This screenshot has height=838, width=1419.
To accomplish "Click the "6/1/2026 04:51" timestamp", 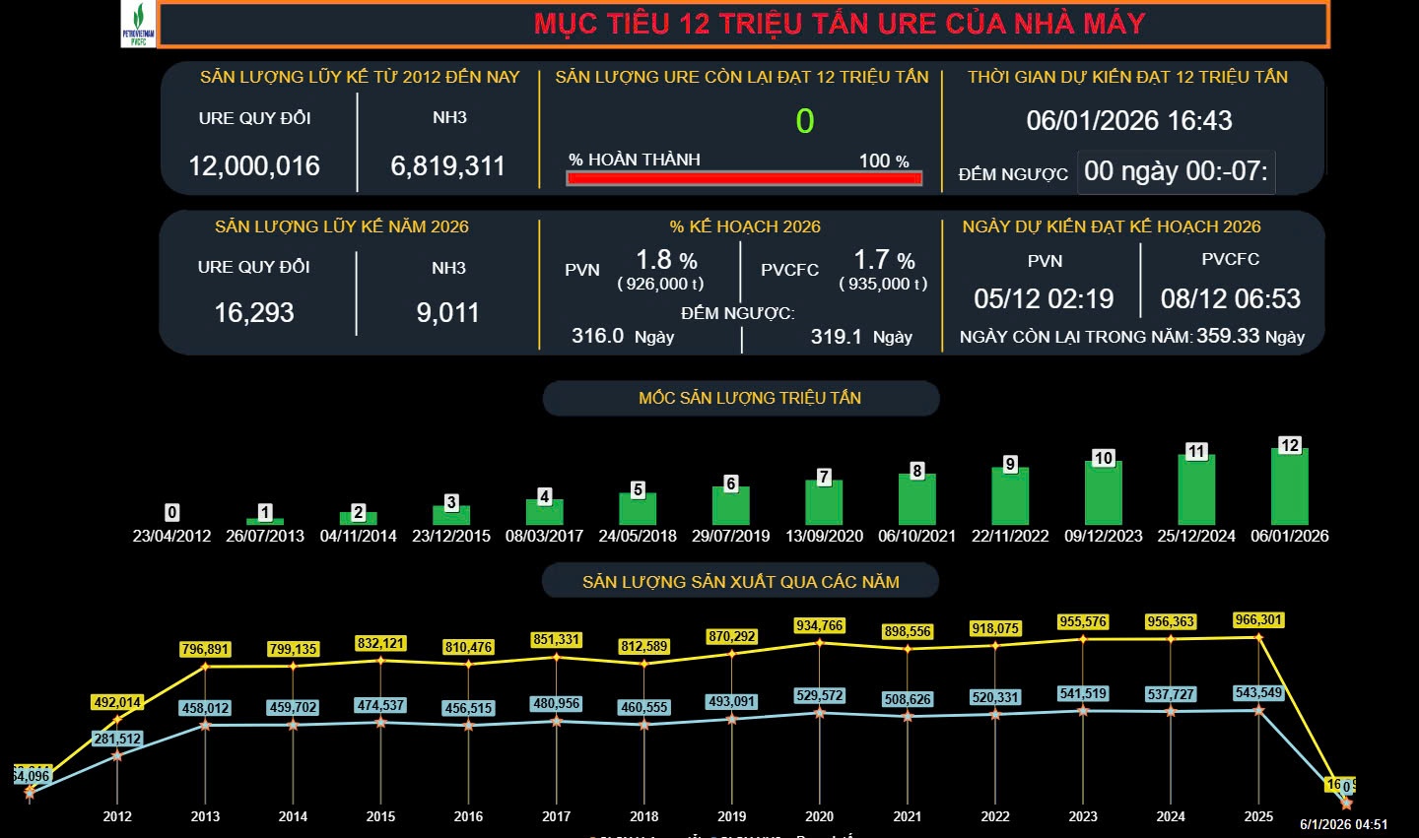I will pyautogui.click(x=1342, y=821).
